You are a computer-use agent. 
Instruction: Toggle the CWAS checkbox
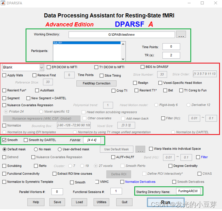[x=199, y=174]
